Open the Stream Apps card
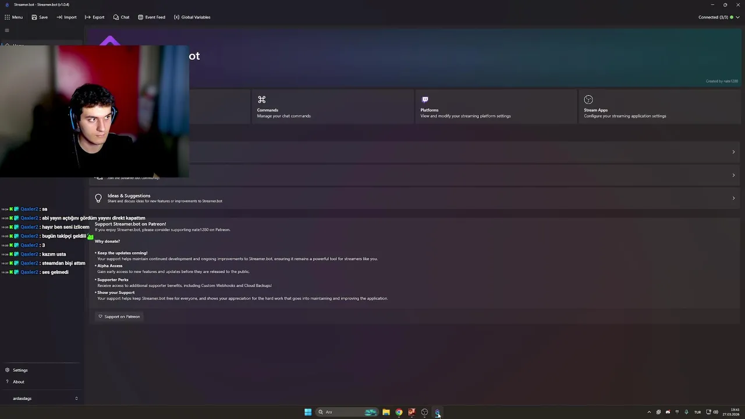This screenshot has width=745, height=419. click(x=659, y=106)
